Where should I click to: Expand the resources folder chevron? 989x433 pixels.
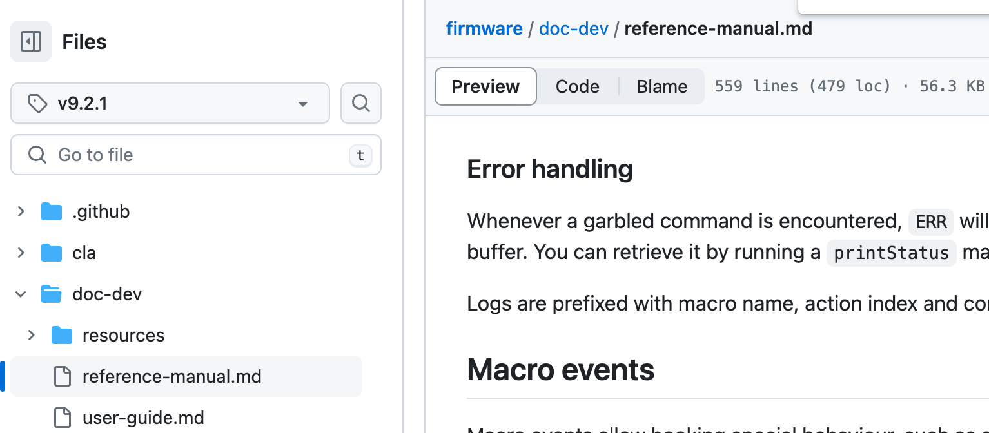click(32, 336)
